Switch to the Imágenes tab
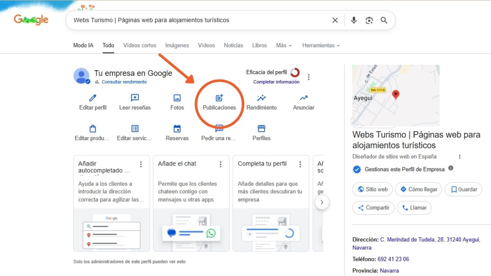 coord(177,45)
